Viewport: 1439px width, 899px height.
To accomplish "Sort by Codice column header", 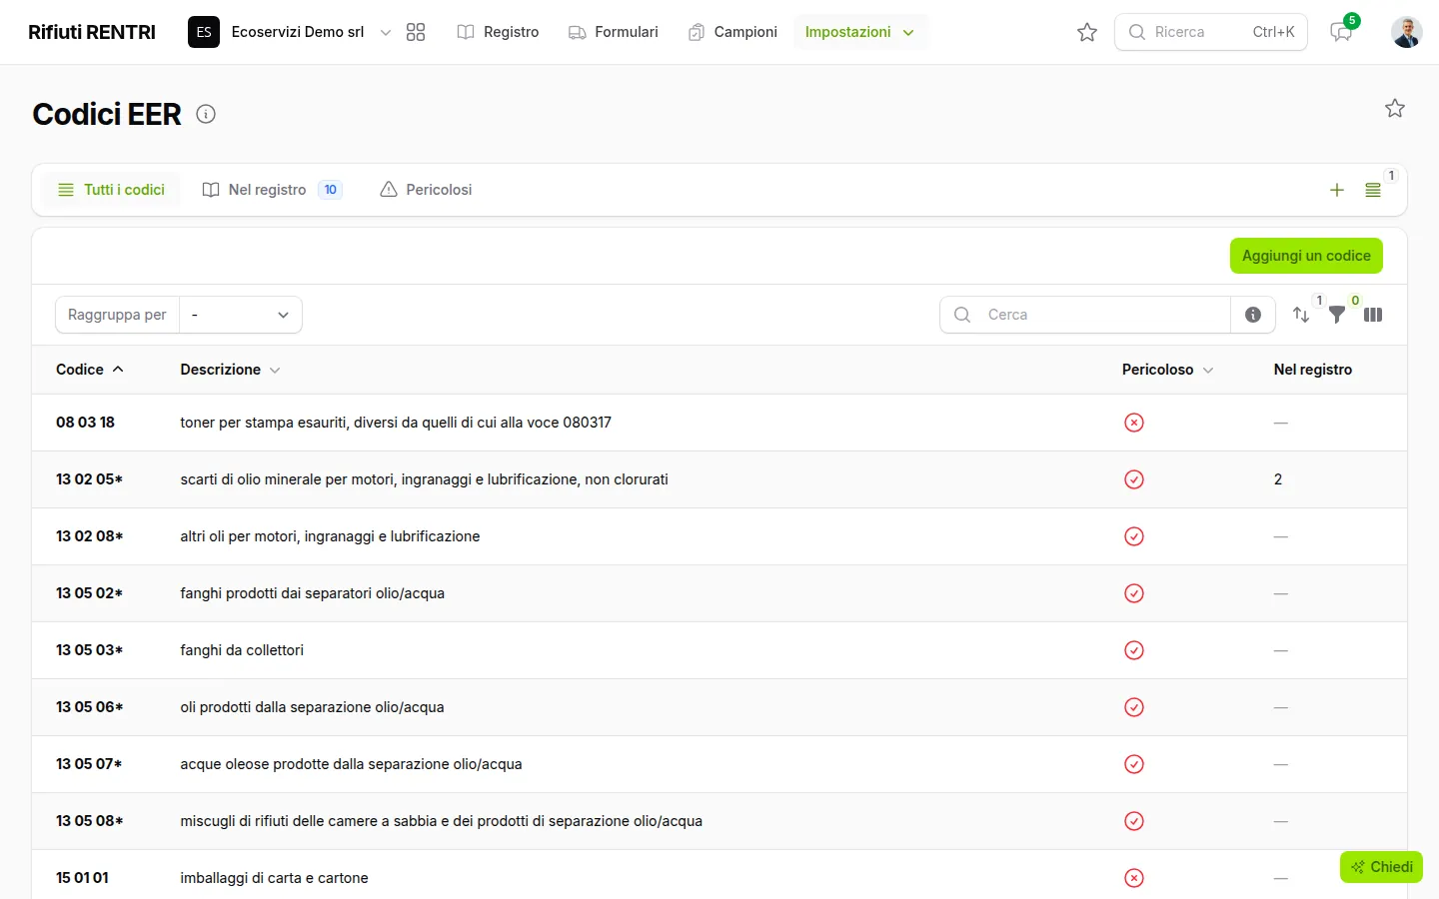I will click(90, 370).
